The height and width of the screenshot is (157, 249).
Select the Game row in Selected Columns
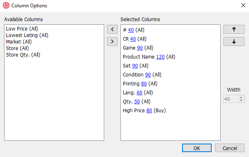170,48
